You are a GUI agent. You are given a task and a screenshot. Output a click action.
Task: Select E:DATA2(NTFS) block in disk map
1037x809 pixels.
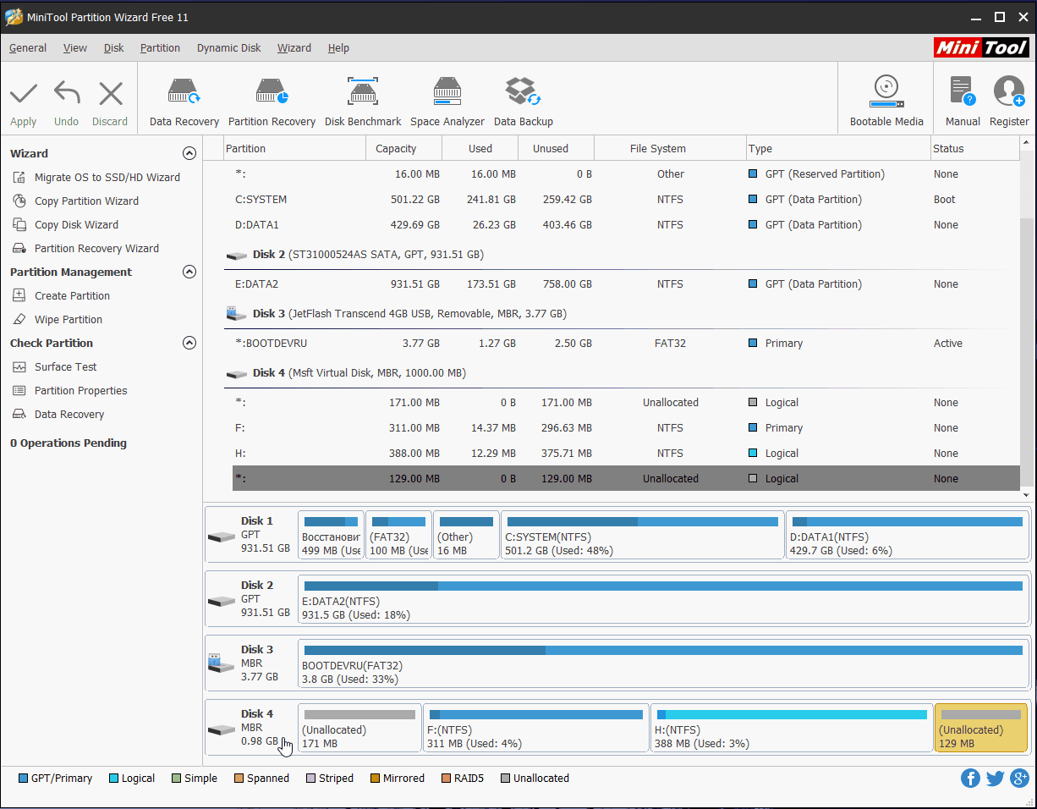pos(663,599)
